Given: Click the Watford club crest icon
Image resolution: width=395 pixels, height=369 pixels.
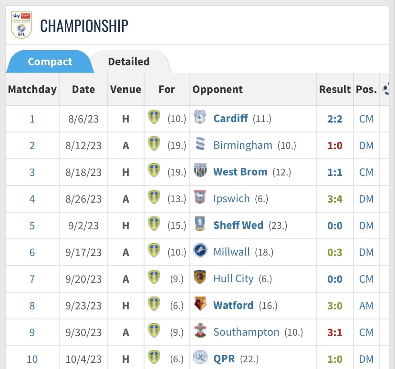Looking at the screenshot, I should pos(200,305).
